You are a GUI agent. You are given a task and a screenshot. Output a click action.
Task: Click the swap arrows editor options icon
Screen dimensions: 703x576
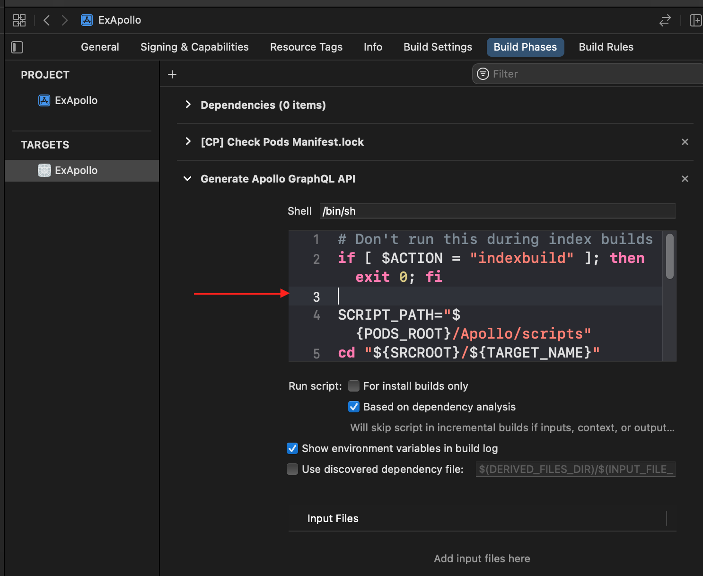[x=665, y=20]
